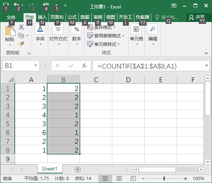Open the Alignment (对齐方式) group
This screenshot has height=183, width=212.
58,35
